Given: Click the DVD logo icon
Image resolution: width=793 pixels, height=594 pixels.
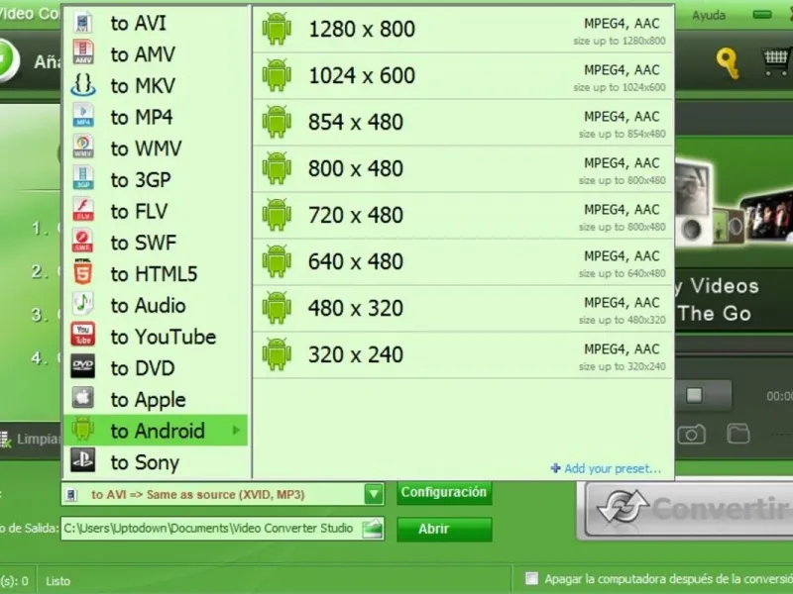Looking at the screenshot, I should (83, 366).
